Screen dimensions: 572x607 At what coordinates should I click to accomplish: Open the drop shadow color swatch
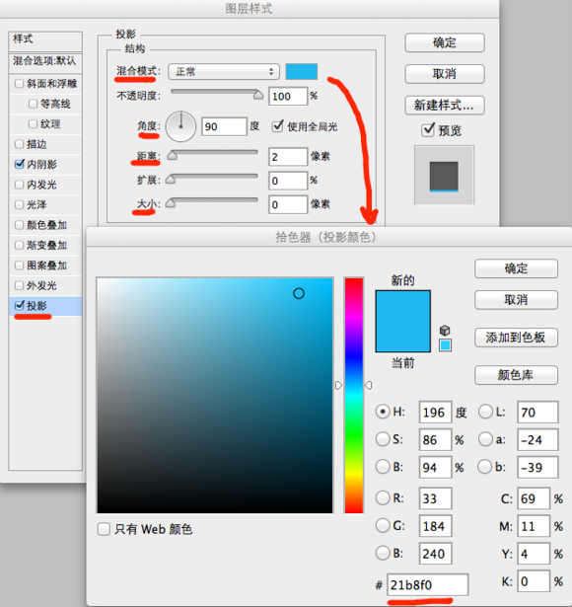pos(301,72)
